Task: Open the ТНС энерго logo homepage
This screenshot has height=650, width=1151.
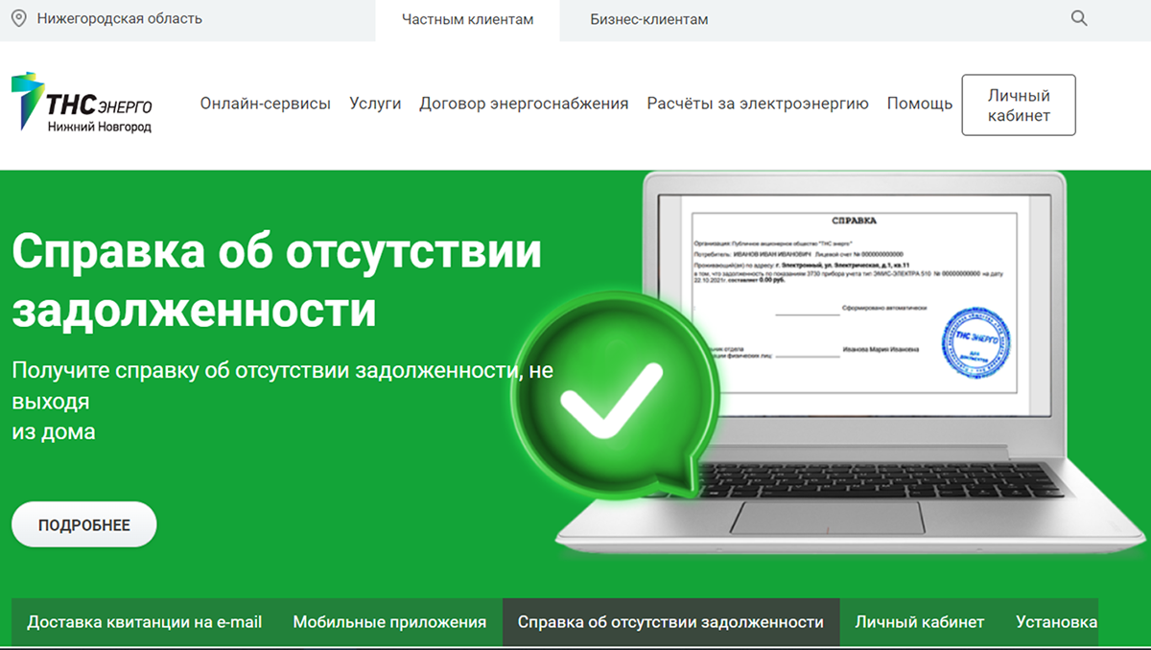Action: [82, 104]
